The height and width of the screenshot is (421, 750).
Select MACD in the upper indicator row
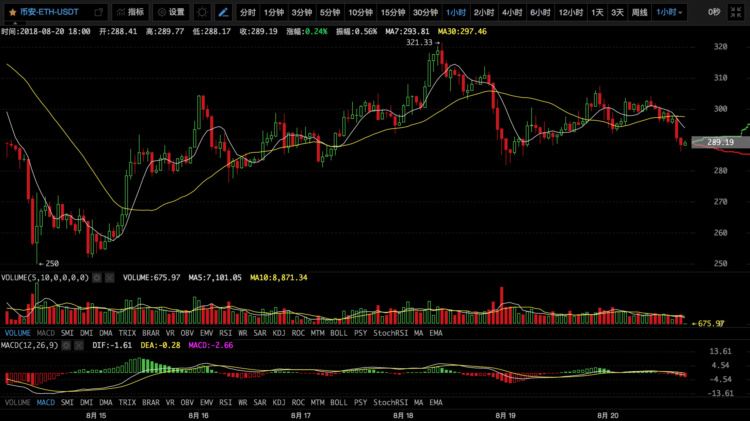tap(46, 333)
